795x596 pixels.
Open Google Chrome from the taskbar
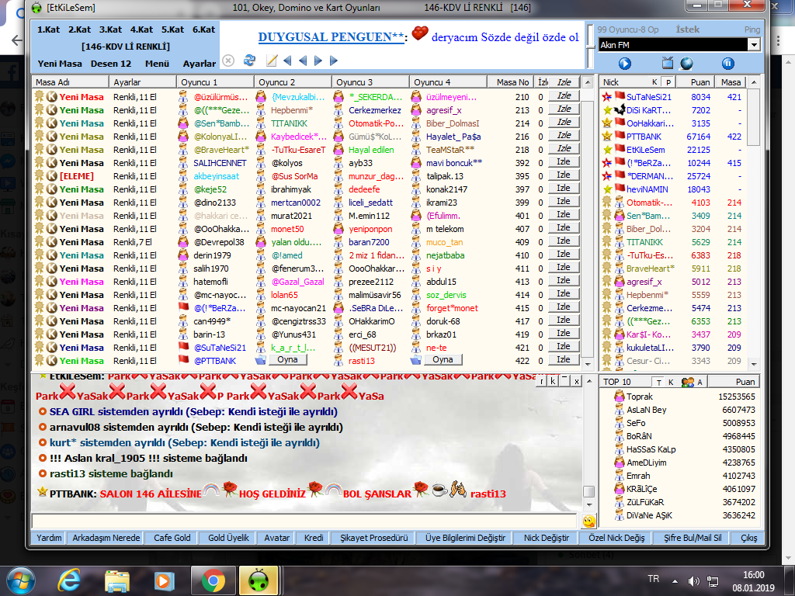[213, 580]
